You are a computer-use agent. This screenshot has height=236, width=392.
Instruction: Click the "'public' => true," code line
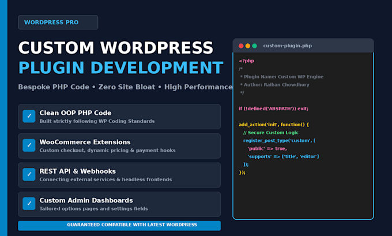coord(267,148)
